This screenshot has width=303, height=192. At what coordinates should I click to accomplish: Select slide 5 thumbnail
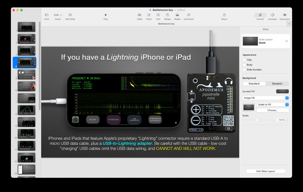point(26,74)
